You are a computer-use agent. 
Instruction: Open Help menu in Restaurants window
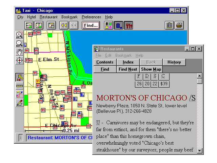point(139,55)
